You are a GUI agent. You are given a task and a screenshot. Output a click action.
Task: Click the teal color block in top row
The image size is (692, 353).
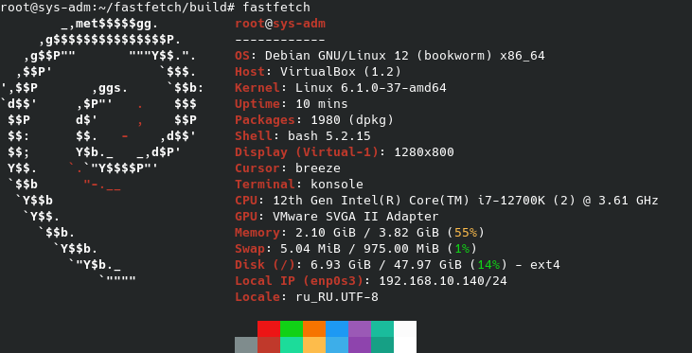point(382,328)
